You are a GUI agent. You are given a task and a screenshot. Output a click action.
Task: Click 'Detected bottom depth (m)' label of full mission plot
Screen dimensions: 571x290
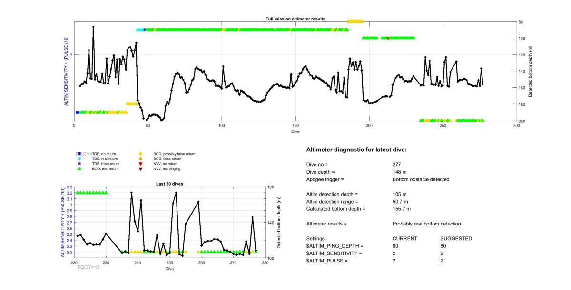(x=531, y=72)
